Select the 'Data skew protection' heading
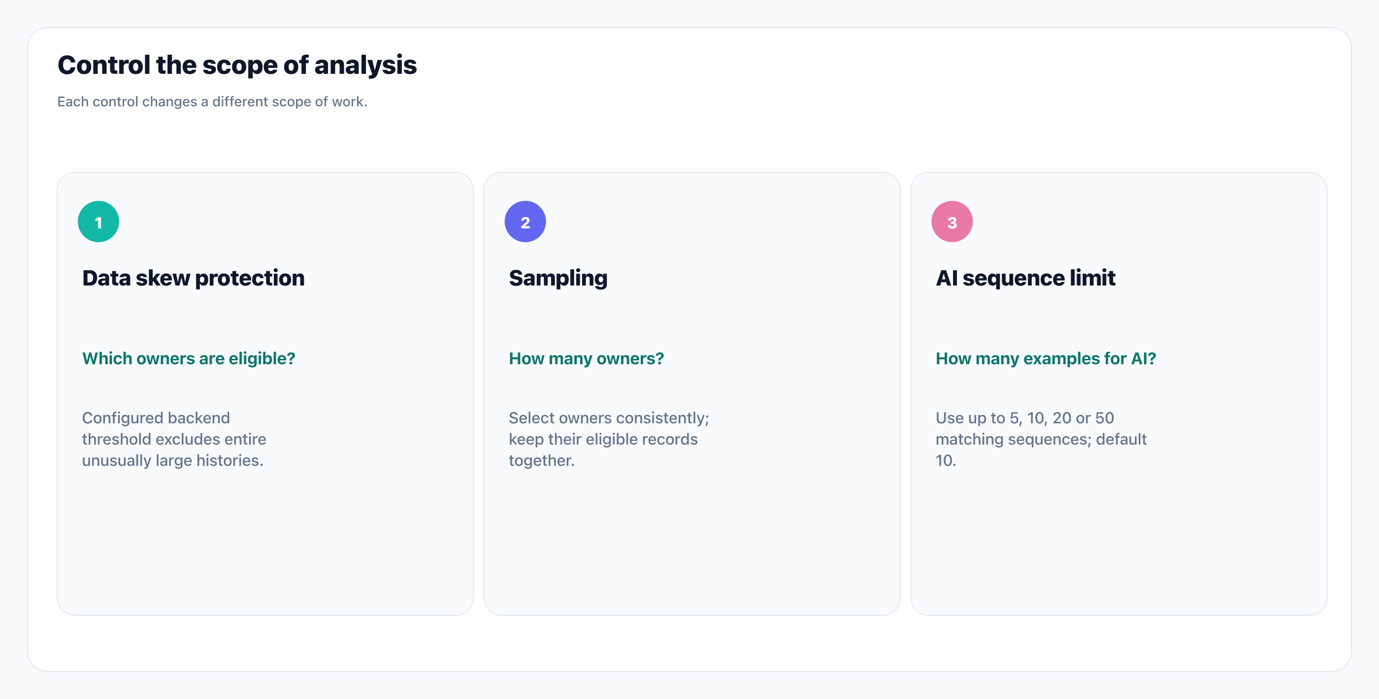Viewport: 1379px width, 699px height. pos(193,278)
